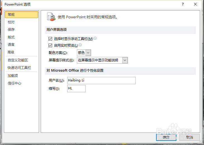204x145 pixels.
Task: Select the 版式 category
Action: click(11, 37)
